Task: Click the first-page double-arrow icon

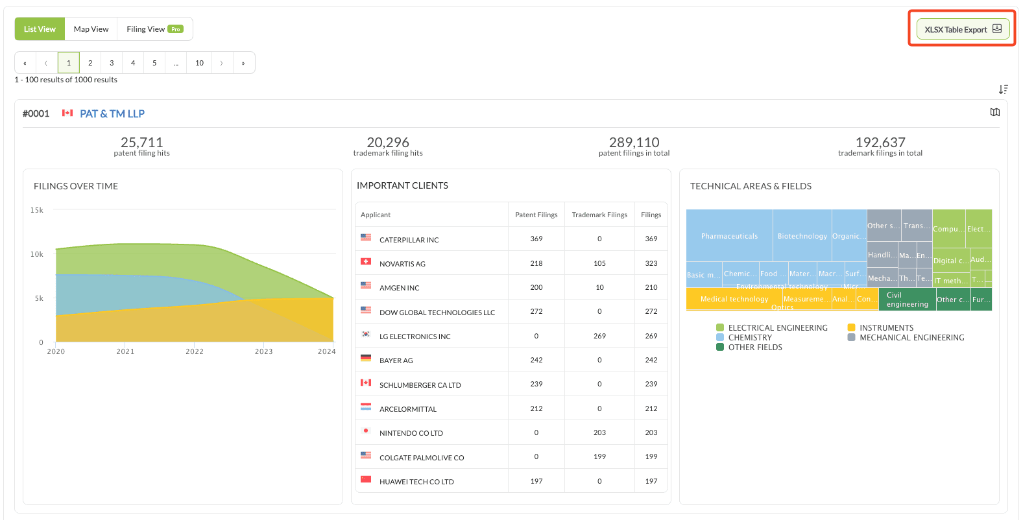Action: 25,63
